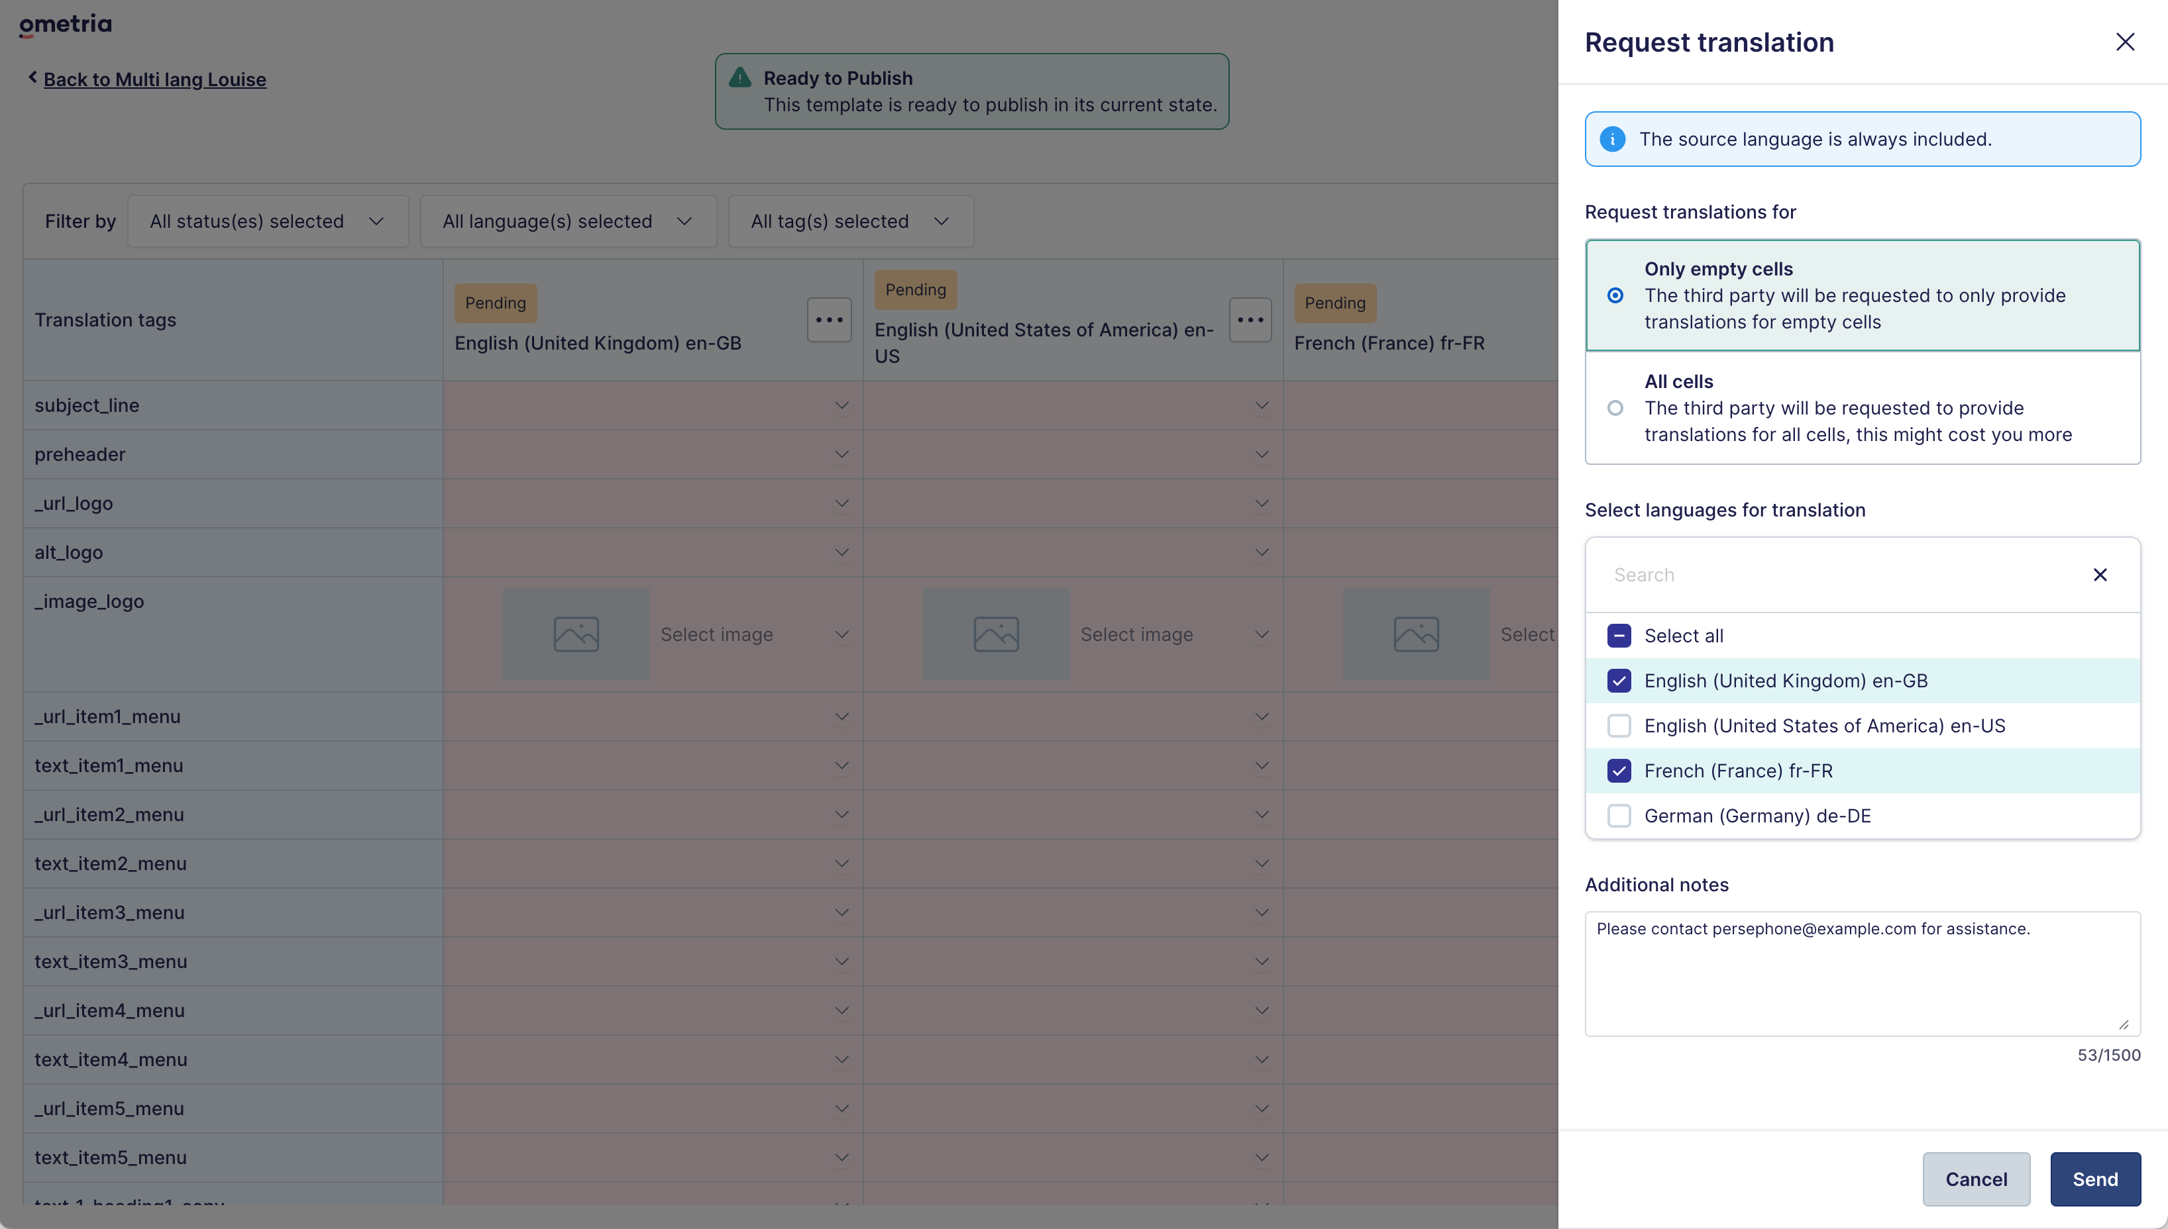Toggle the Select all languages checkbox
The image size is (2168, 1229).
(x=1618, y=636)
